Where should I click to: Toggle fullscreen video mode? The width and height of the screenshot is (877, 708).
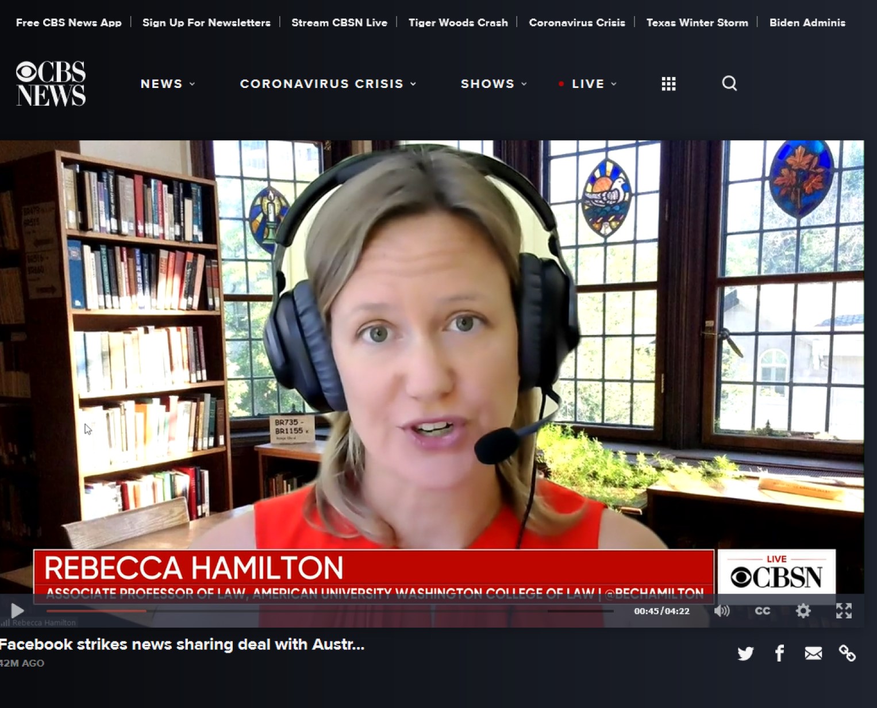point(844,611)
